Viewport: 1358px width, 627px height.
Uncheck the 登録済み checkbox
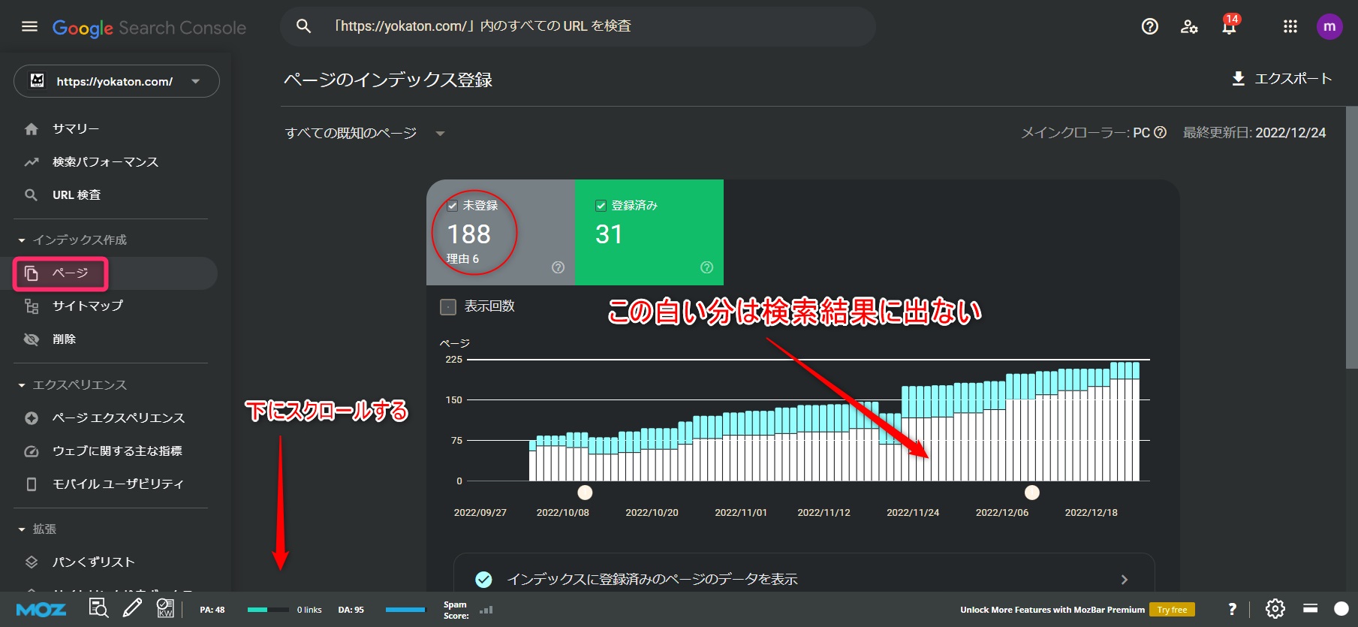601,206
